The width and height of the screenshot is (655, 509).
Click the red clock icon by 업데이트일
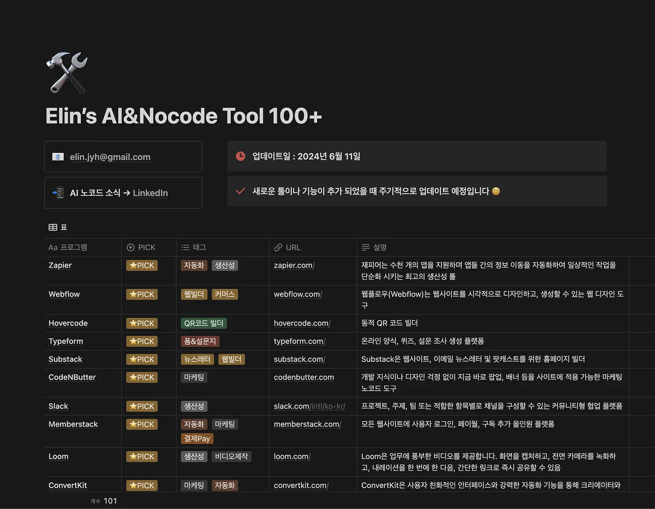tap(240, 156)
